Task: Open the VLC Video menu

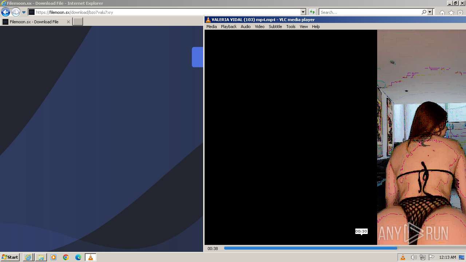Action: coord(260,27)
